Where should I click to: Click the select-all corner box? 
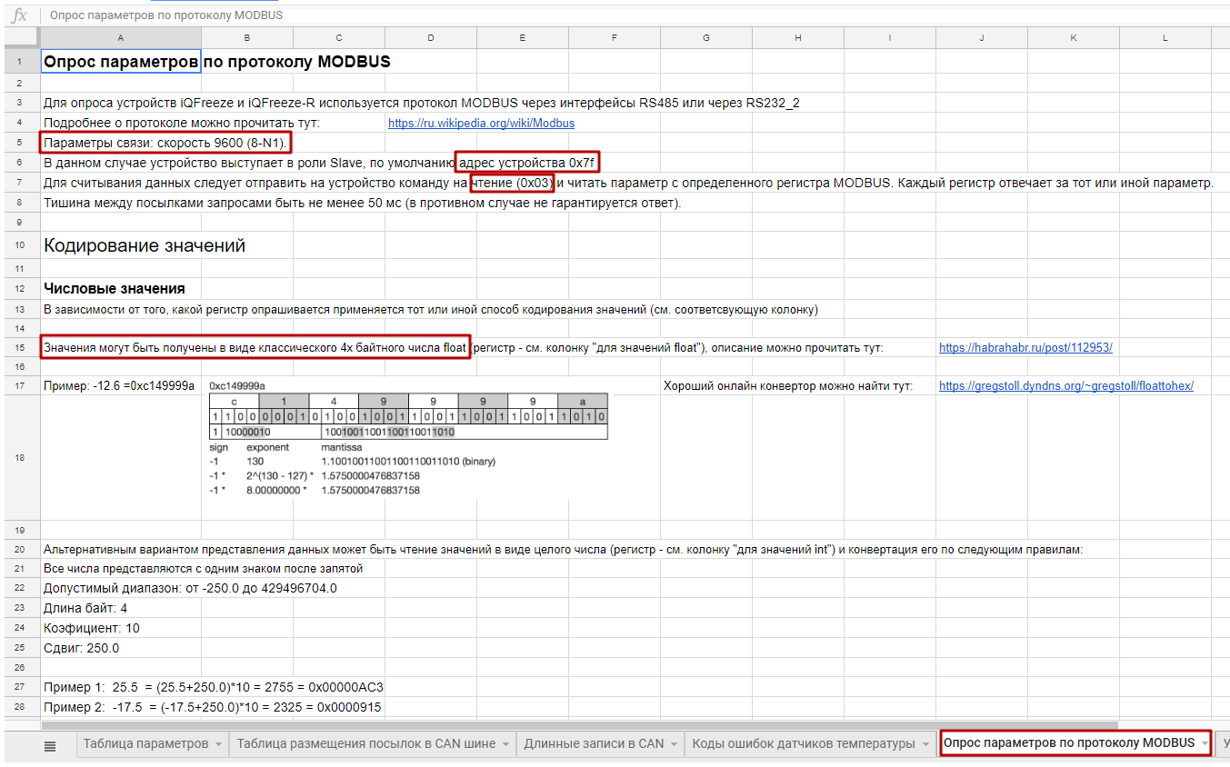(20, 37)
